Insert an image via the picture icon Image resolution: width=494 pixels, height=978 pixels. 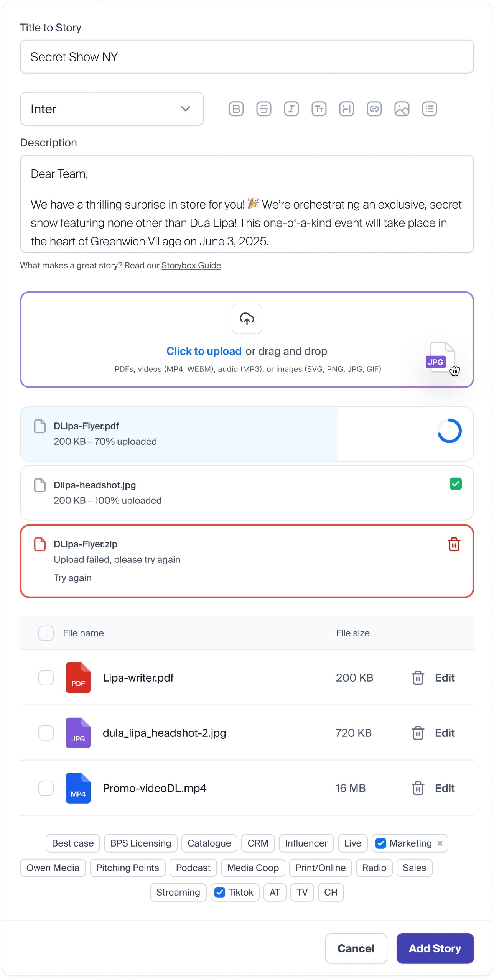click(x=402, y=109)
